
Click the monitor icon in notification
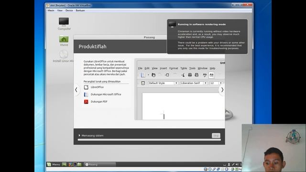[172, 24]
